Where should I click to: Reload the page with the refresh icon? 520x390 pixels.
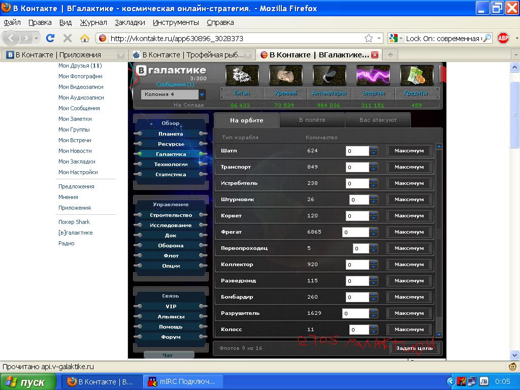click(50, 38)
